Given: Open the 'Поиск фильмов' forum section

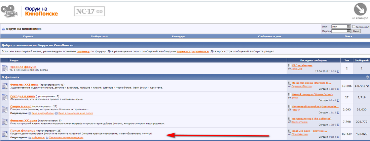Looking at the screenshot, I should (23, 130).
